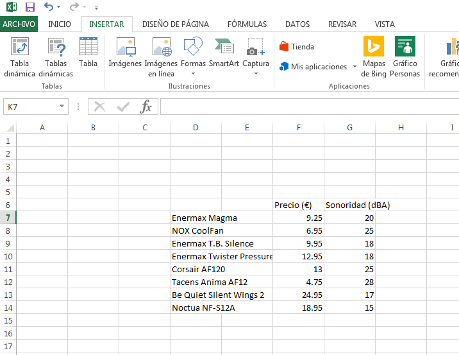459x355 pixels.
Task: Switch to the INICIO tab
Action: [60, 24]
